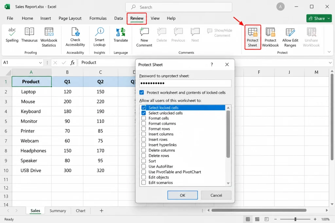Open the Summary sheet tab
The width and height of the screenshot is (335, 223).
point(58,211)
